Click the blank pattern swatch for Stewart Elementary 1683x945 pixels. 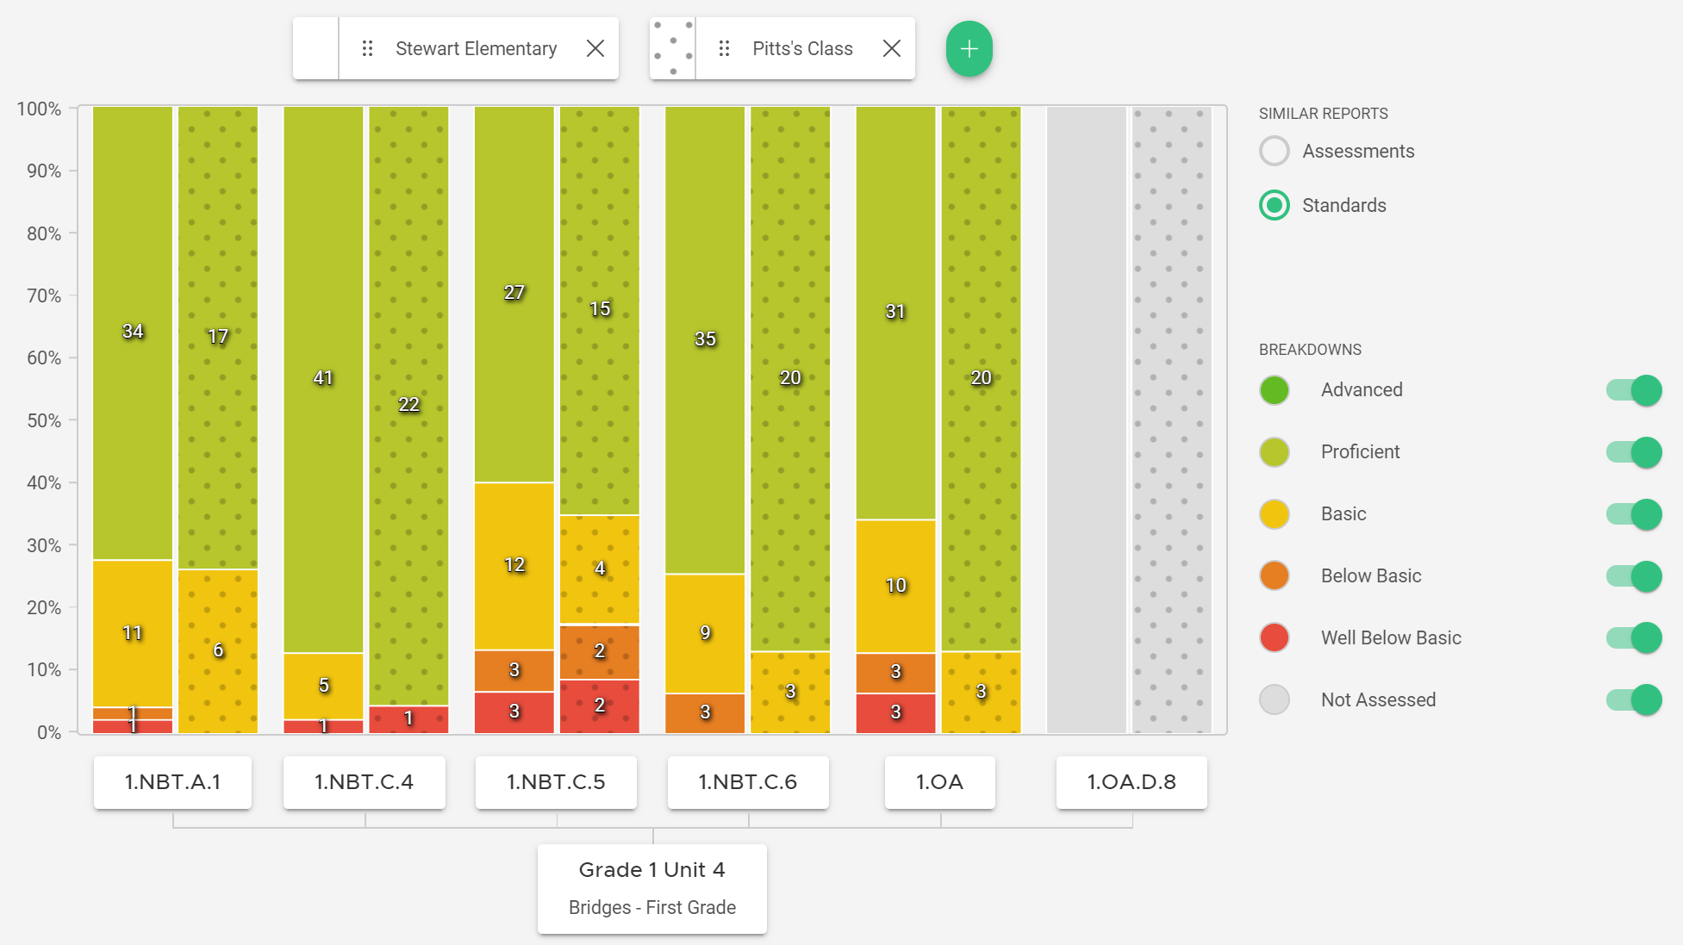(315, 48)
